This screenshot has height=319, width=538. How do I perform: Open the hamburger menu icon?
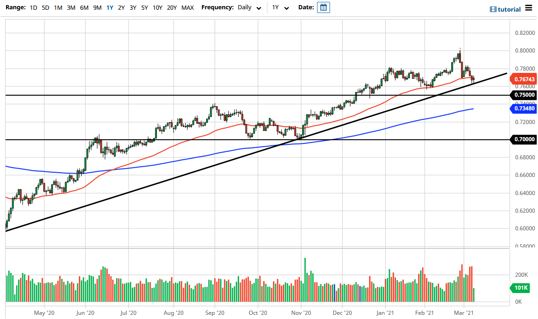coord(528,8)
